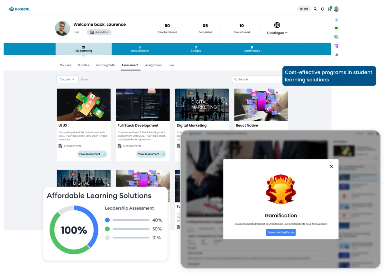This screenshot has width=386, height=275.
Task: Open courses via the graduation cap sidebar icon
Action: pyautogui.click(x=336, y=28)
